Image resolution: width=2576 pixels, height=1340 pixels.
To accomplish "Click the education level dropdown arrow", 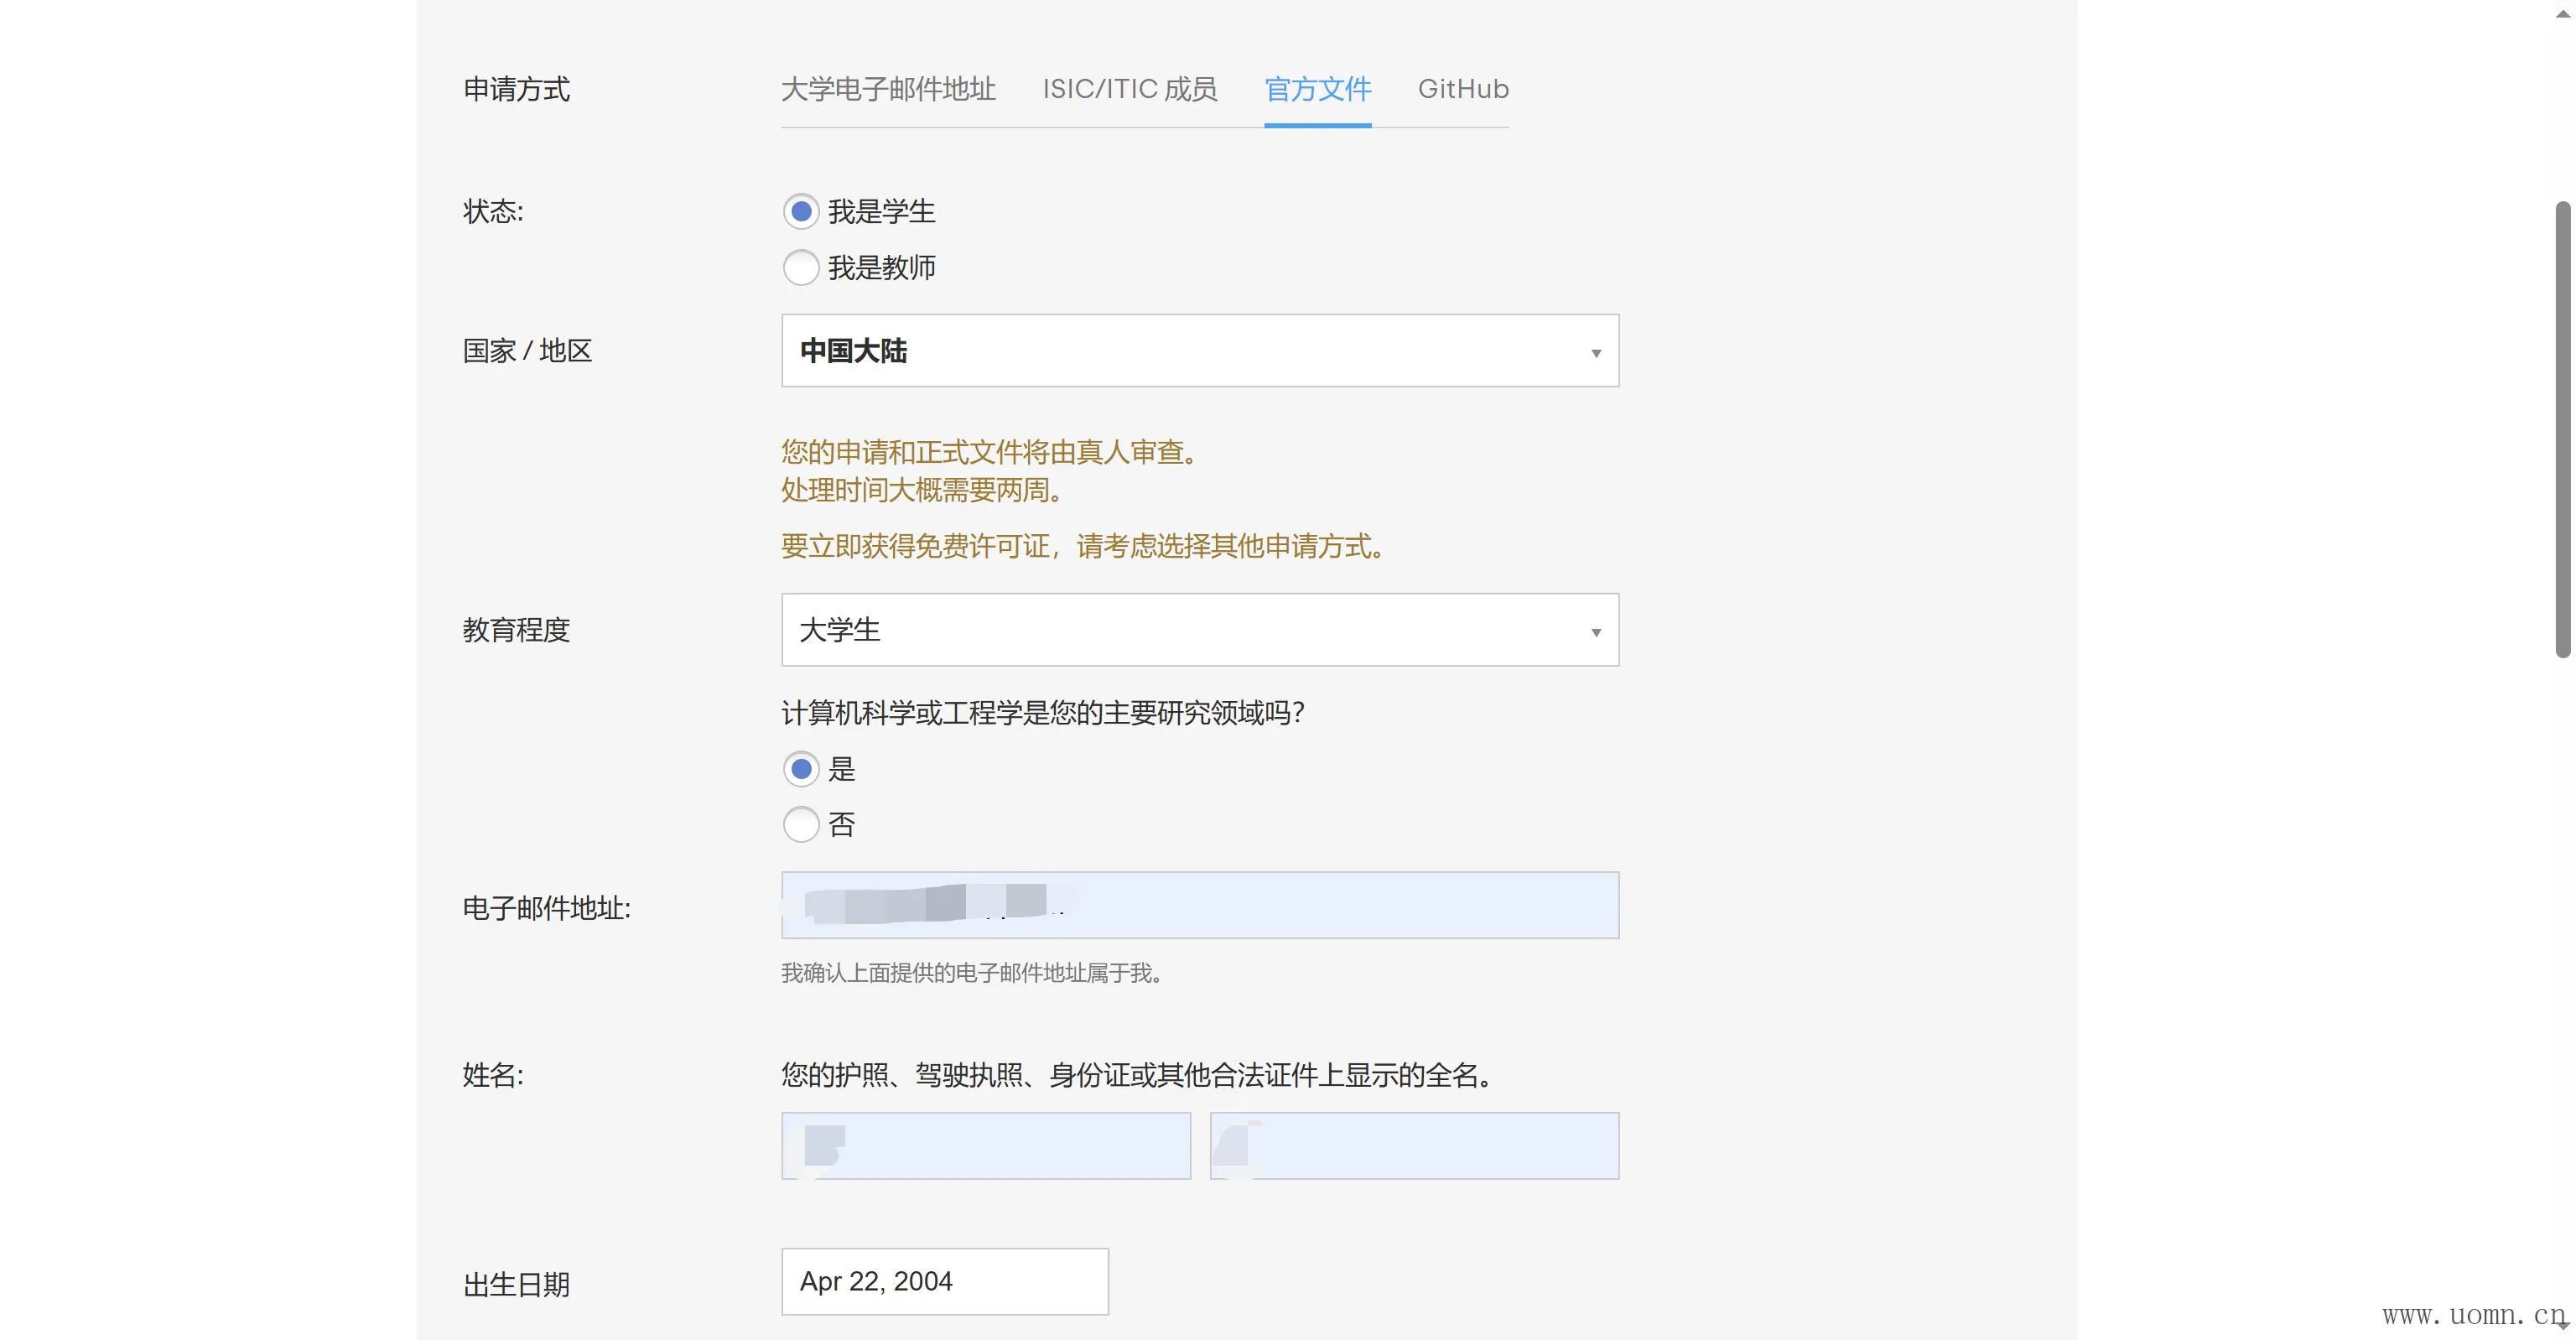I will (x=1595, y=632).
